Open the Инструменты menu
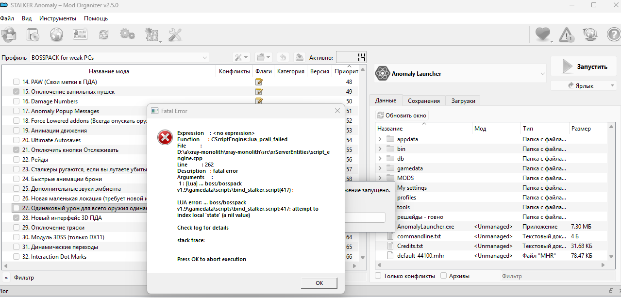Image resolution: width=621 pixels, height=298 pixels. point(58,18)
